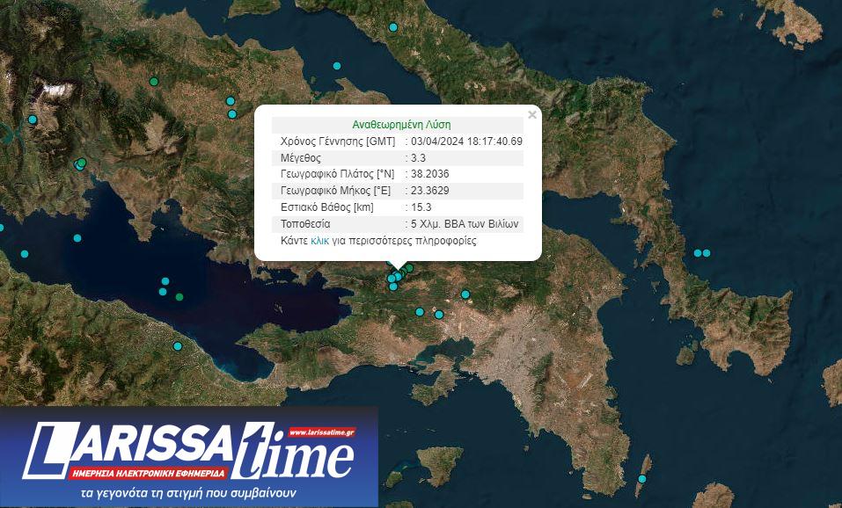842x508 pixels.
Task: Select the green marker in the Gulf of Corinth
Action: pyautogui.click(x=179, y=297)
